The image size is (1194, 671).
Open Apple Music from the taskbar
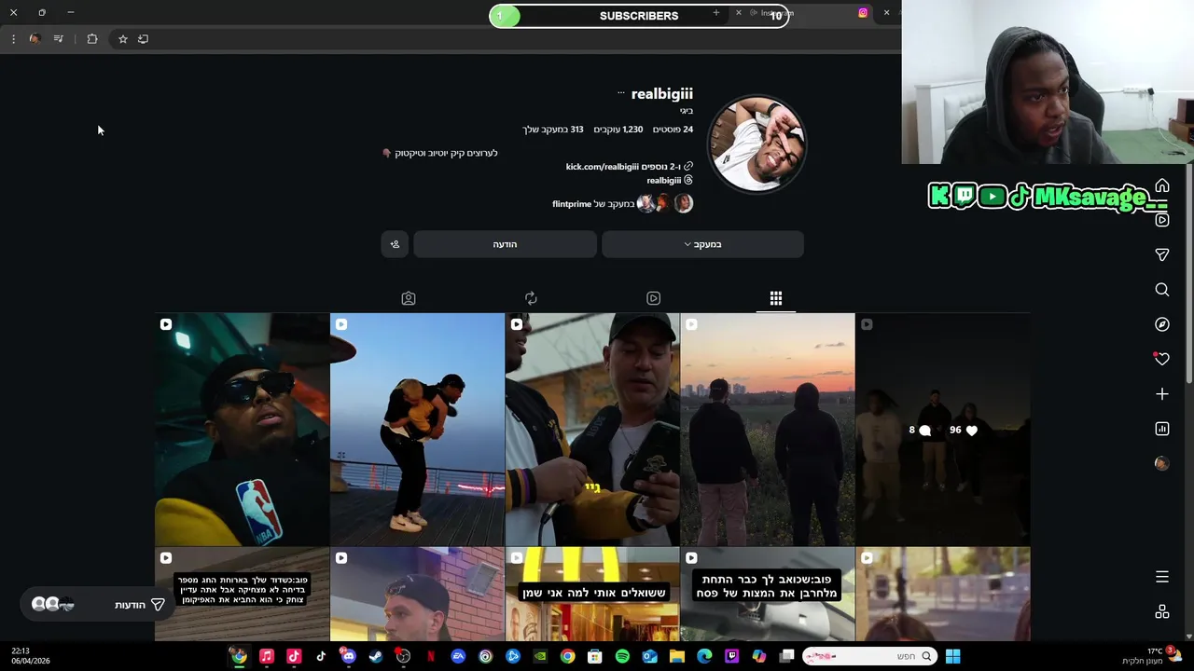pos(266,657)
